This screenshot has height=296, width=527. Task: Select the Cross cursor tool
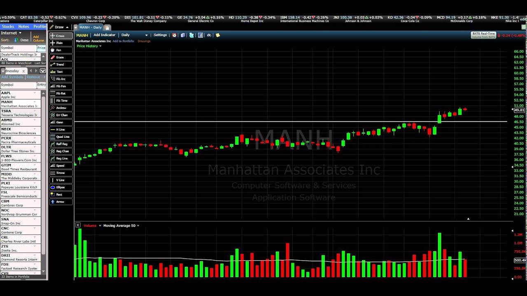61,36
